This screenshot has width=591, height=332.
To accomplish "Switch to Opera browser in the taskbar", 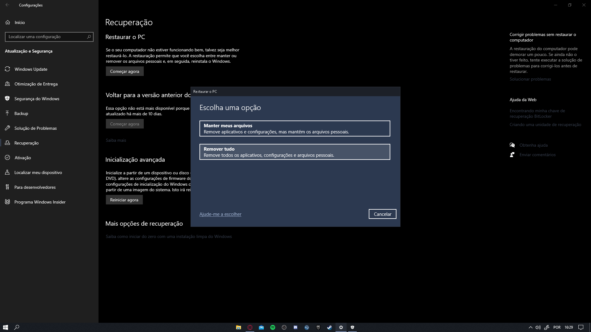I will (x=250, y=327).
